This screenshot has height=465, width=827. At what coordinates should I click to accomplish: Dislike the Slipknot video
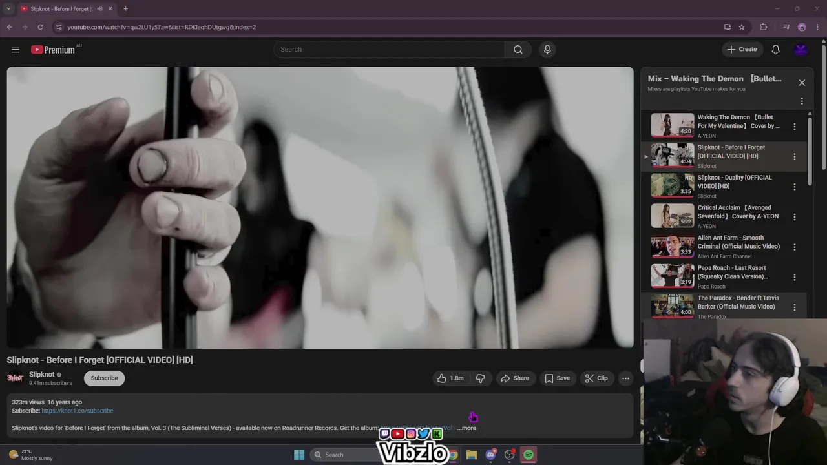click(481, 378)
